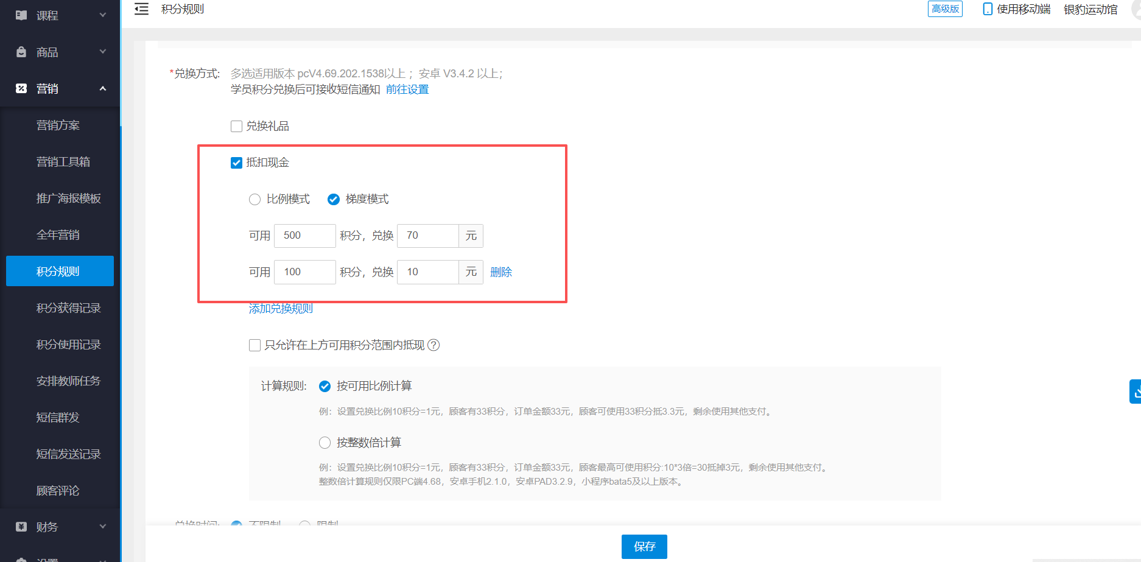
Task: Click the 保存 save button
Action: 644,547
